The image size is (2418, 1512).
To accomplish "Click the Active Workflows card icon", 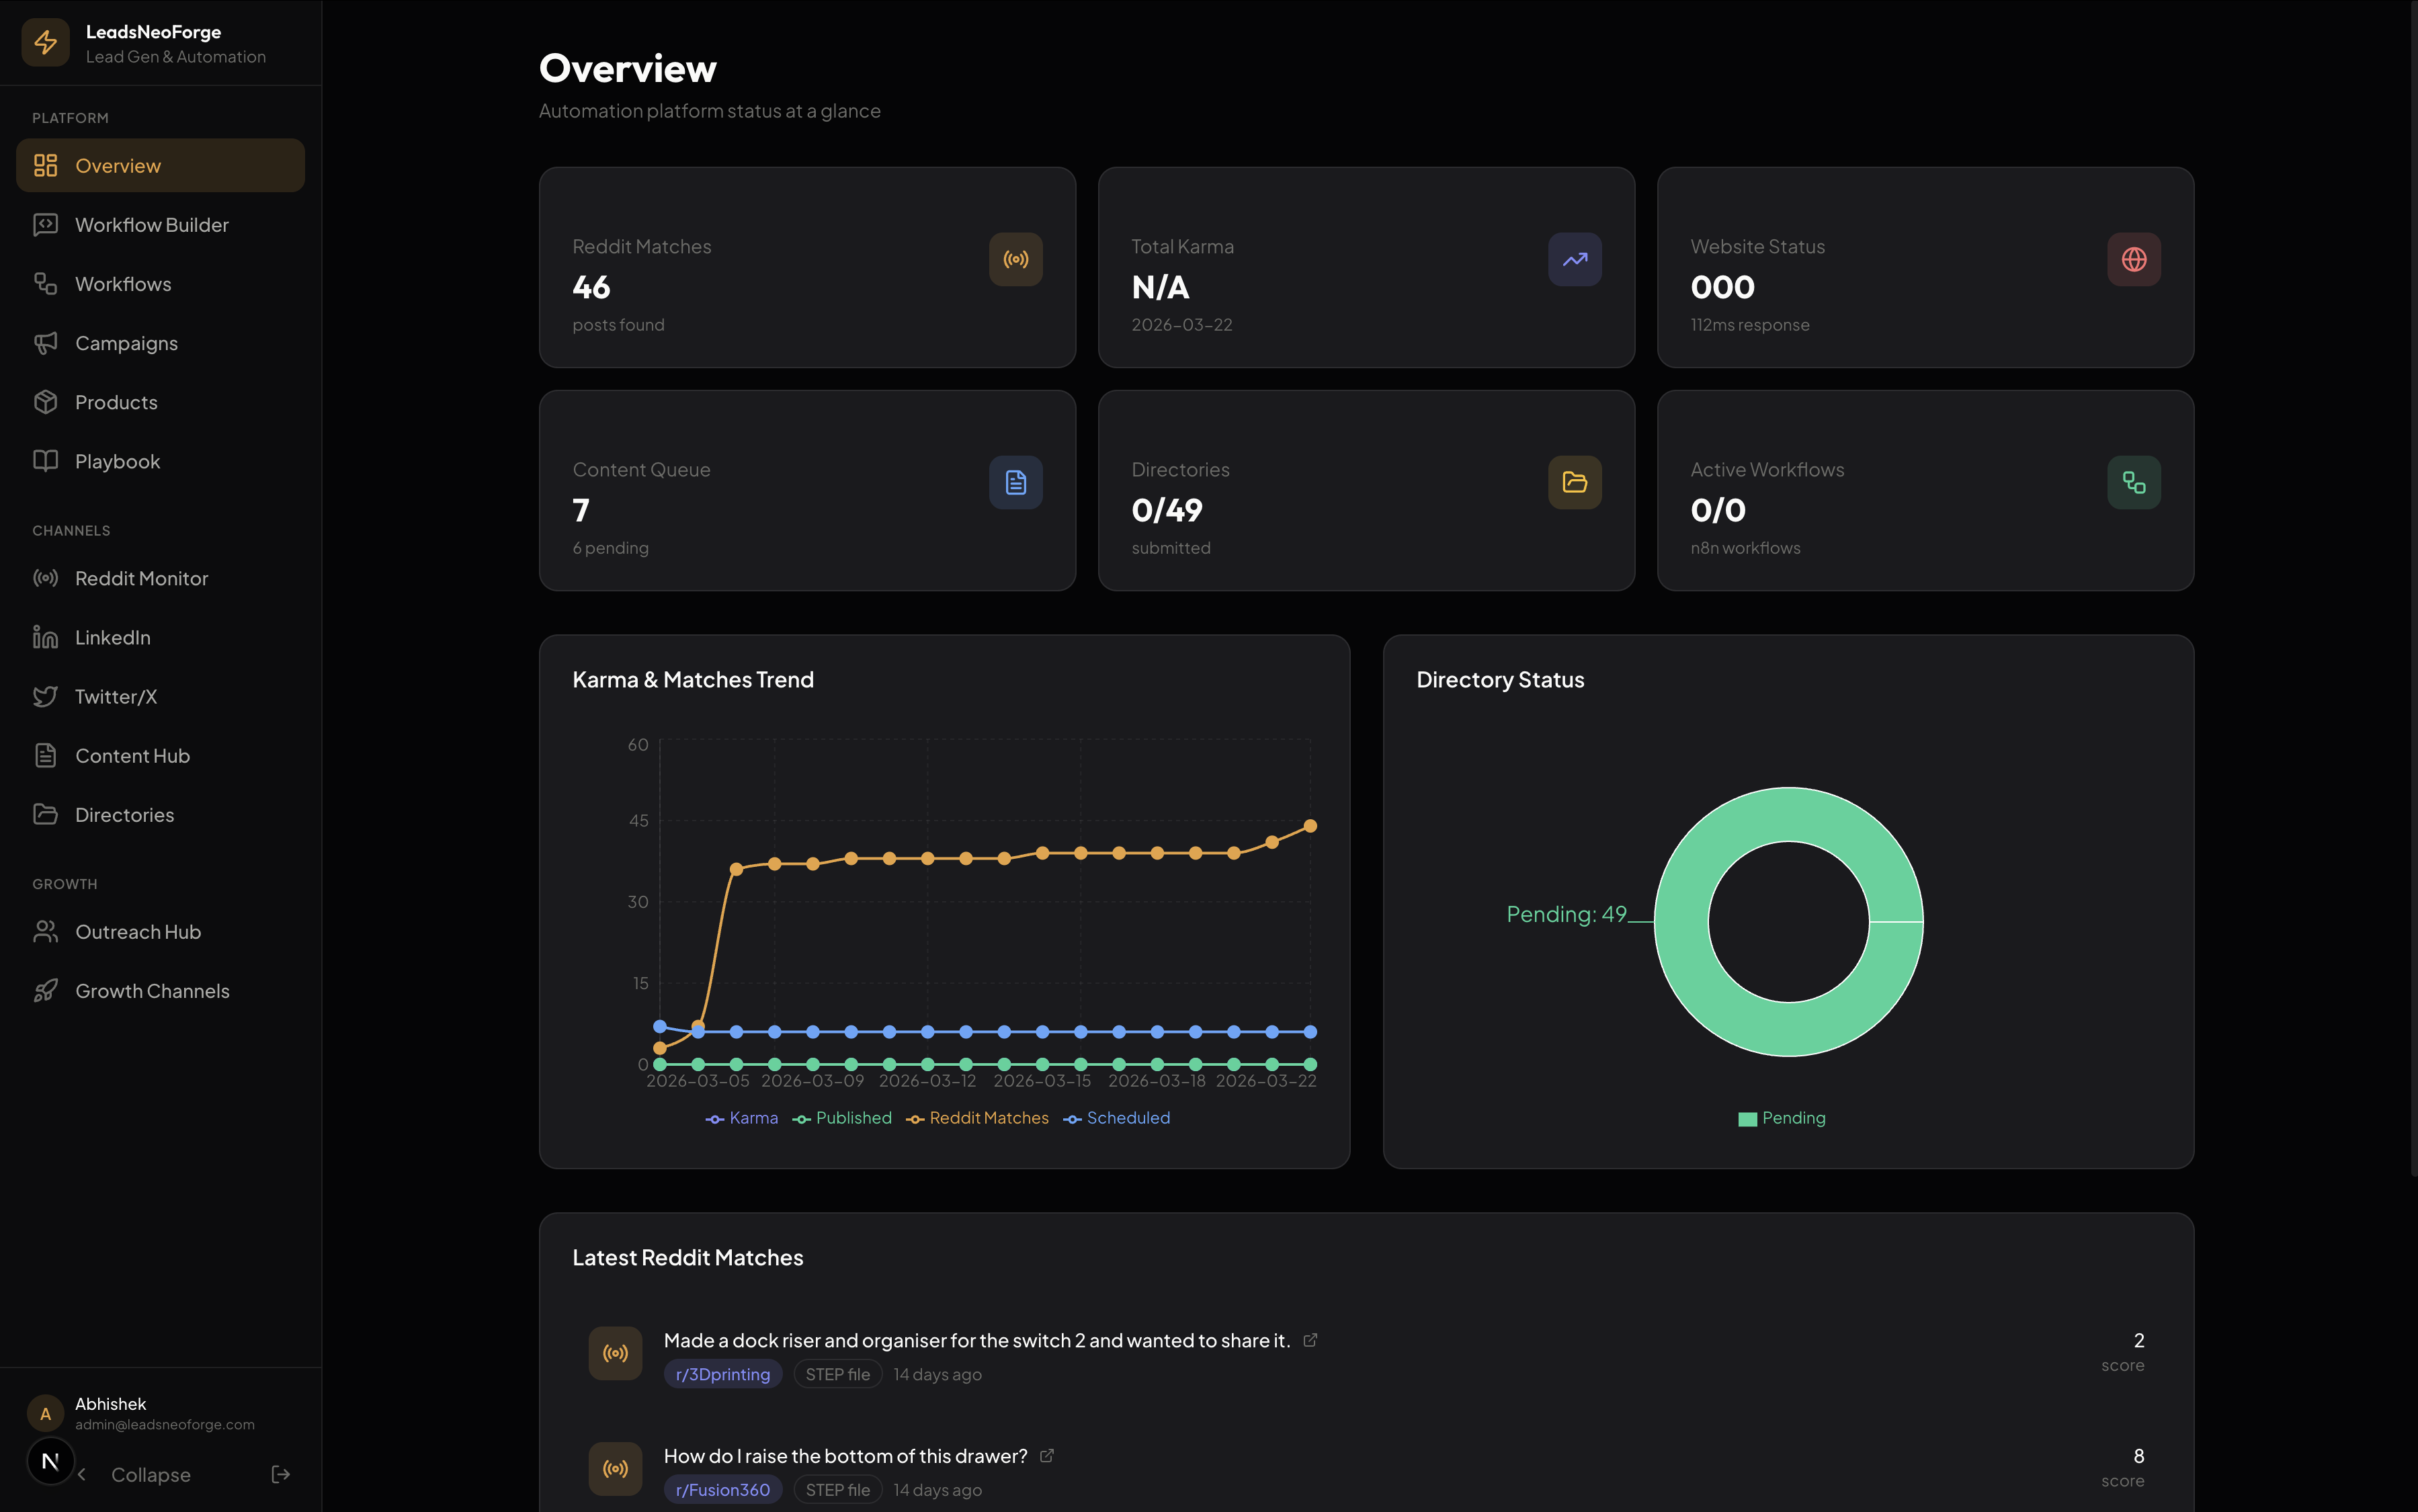I will click(x=2133, y=482).
